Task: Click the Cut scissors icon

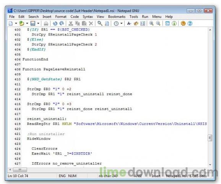Action: pos(71,23)
